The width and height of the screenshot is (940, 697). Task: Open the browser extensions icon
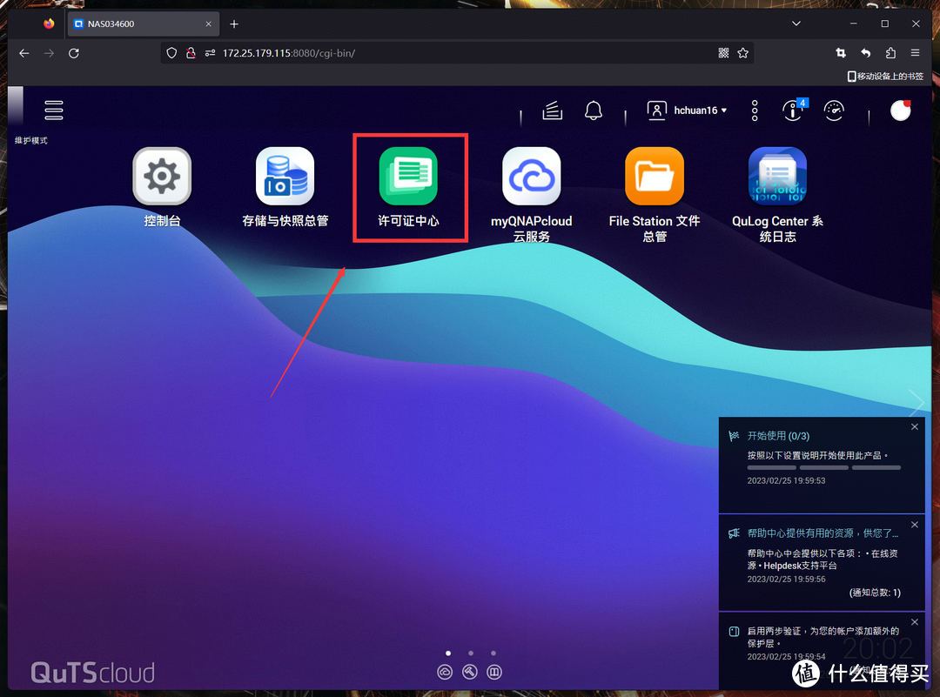(x=891, y=53)
